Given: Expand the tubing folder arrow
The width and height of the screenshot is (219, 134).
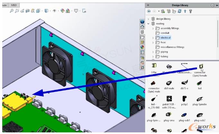Looking at the screenshot, I should click(x=153, y=57).
